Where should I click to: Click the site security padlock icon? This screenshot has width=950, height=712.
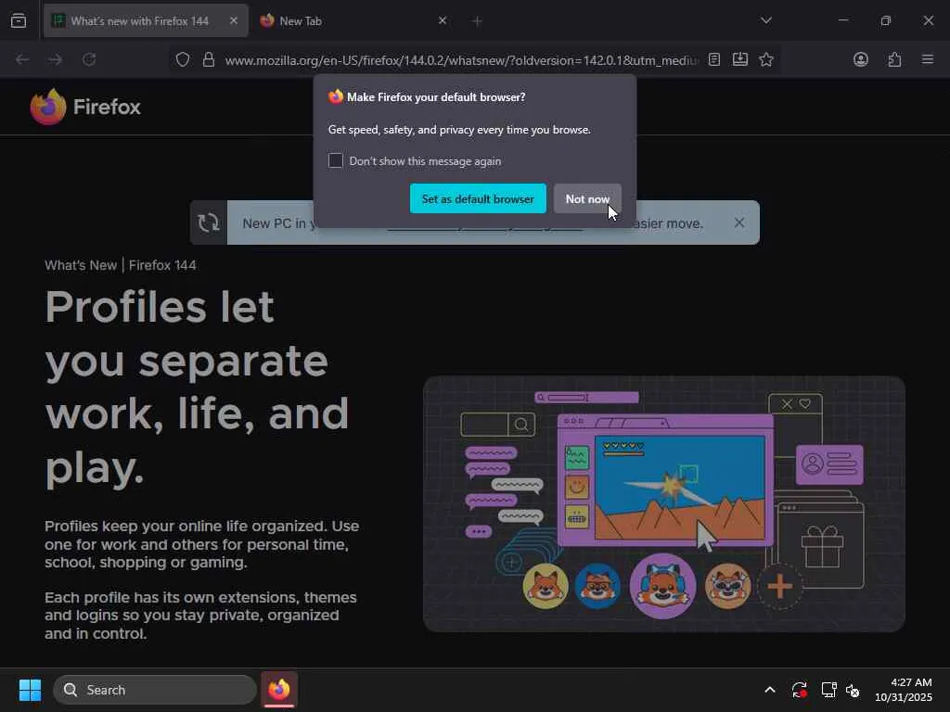click(209, 59)
